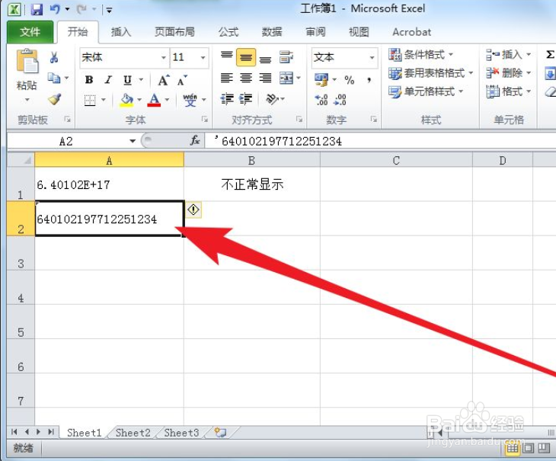Click the text orientation icon
Image resolution: width=556 pixels, height=461 pixels.
pyautogui.click(x=272, y=99)
